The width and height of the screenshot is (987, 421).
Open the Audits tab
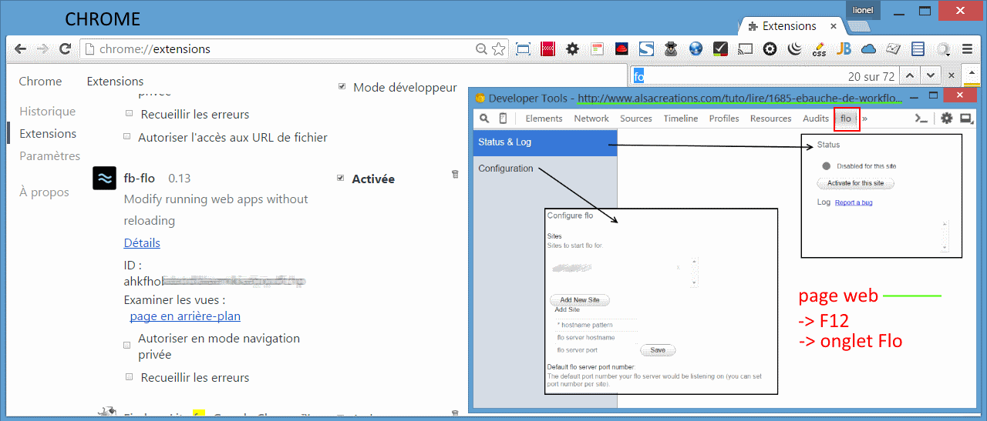tap(816, 119)
